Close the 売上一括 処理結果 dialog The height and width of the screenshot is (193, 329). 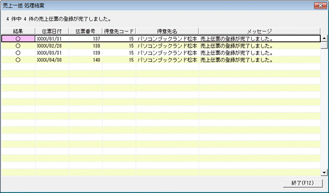(320, 6)
